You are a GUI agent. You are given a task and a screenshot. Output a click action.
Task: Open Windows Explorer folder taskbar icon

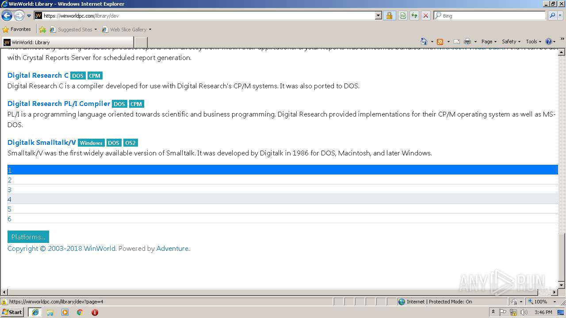point(50,312)
